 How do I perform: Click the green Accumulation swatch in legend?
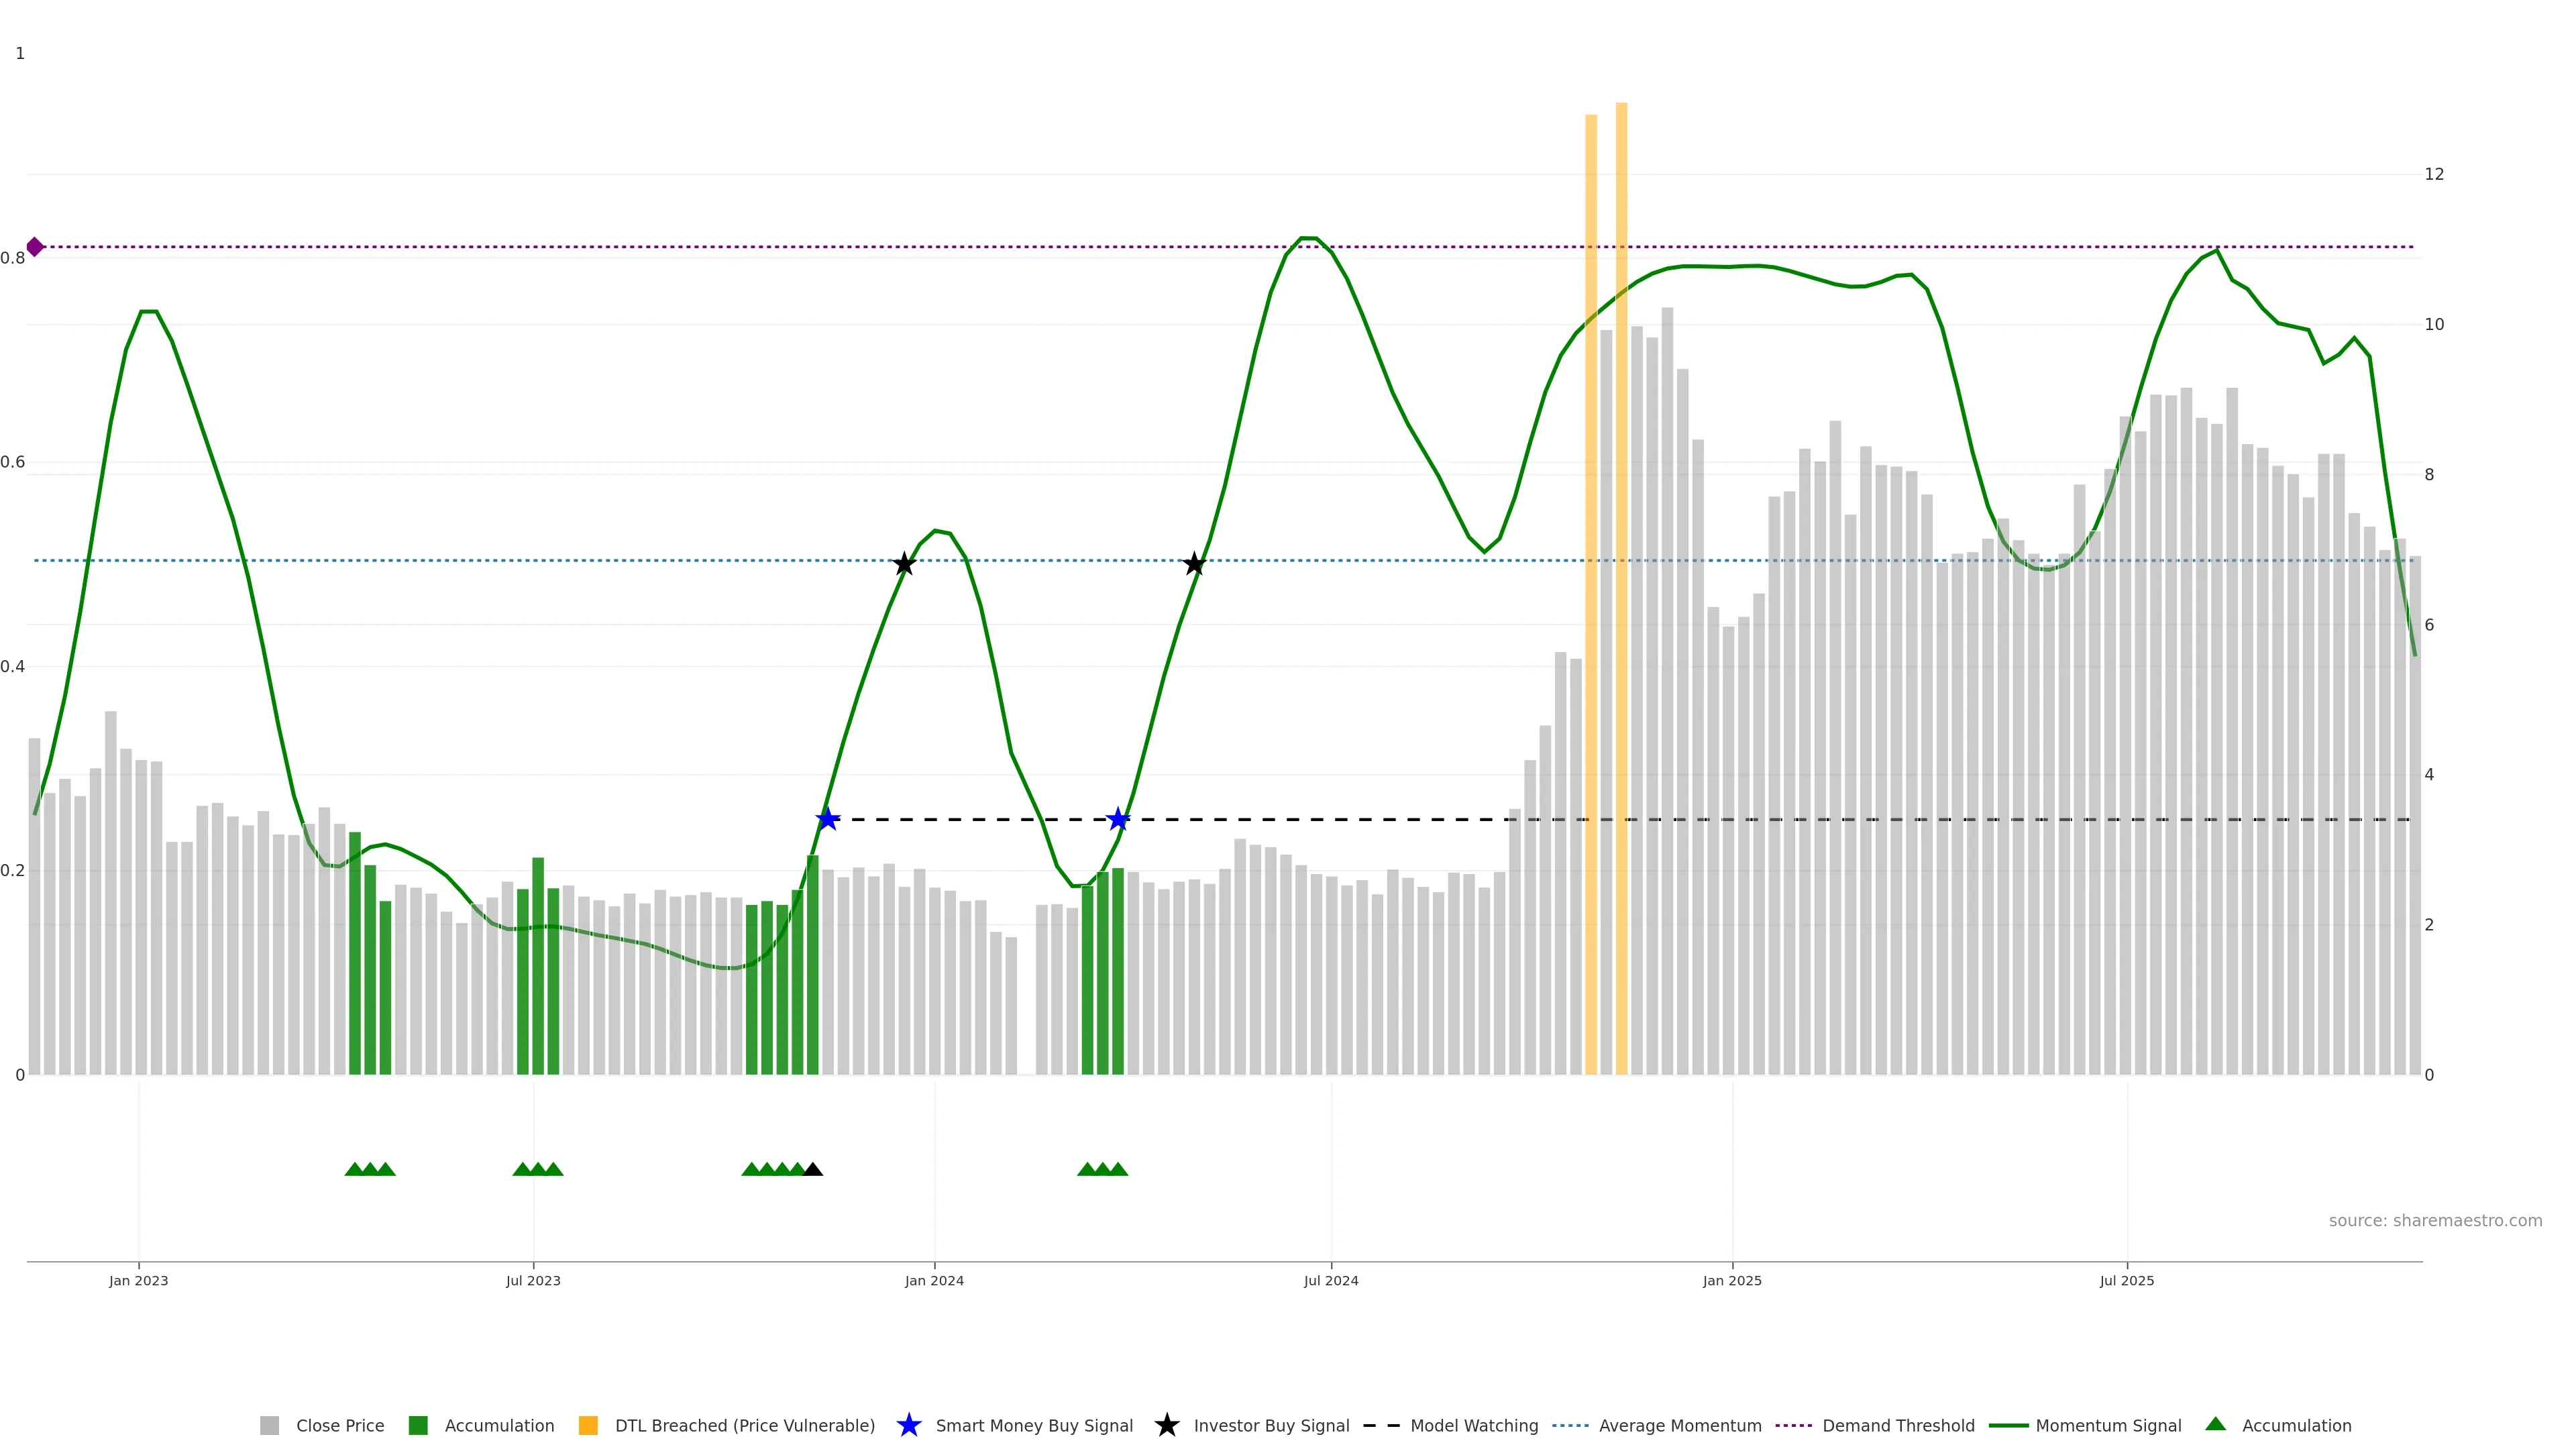[x=418, y=1425]
